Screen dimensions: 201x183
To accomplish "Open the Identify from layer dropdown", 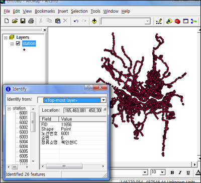I will tap(104, 100).
